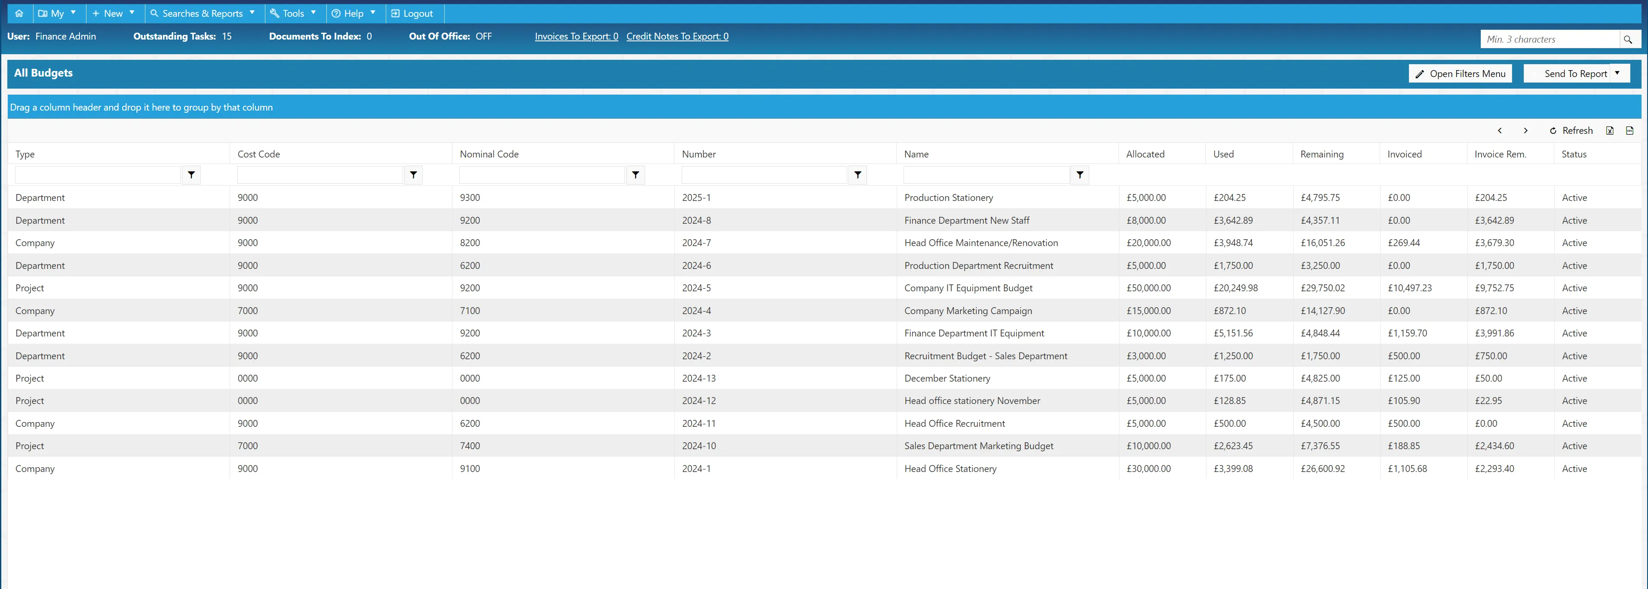Screen dimensions: 1648x589
Task: Select Finance Department IT Equipment row
Action: (824, 333)
